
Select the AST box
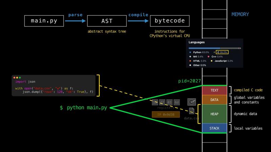point(107,21)
